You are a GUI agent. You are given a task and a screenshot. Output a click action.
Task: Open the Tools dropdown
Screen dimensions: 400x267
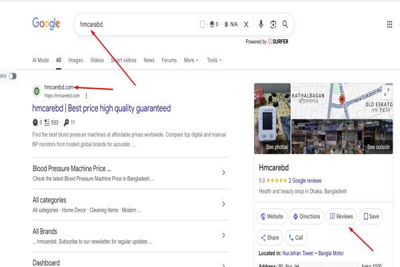pyautogui.click(x=214, y=60)
